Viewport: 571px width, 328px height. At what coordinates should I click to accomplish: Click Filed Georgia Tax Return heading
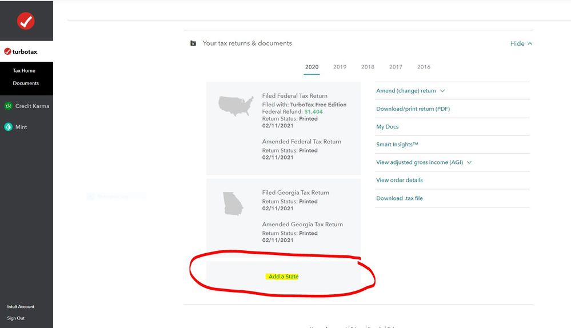coord(296,193)
